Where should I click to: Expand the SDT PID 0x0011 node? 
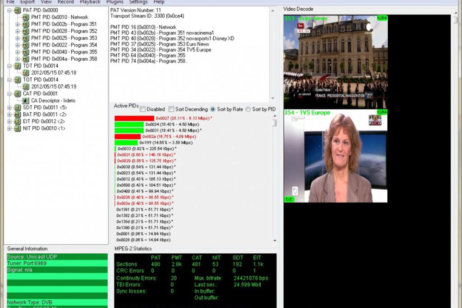coord(10,107)
